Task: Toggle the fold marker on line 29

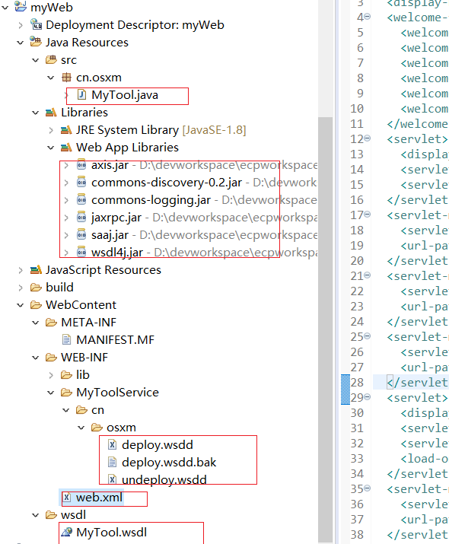Action: click(x=368, y=397)
